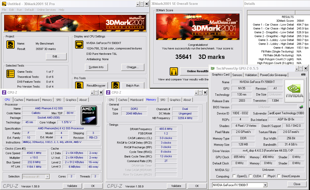Switch to Validation tab in GPU-Z

(251, 75)
